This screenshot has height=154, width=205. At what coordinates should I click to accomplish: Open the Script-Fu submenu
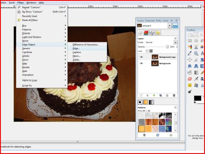[x=42, y=86]
